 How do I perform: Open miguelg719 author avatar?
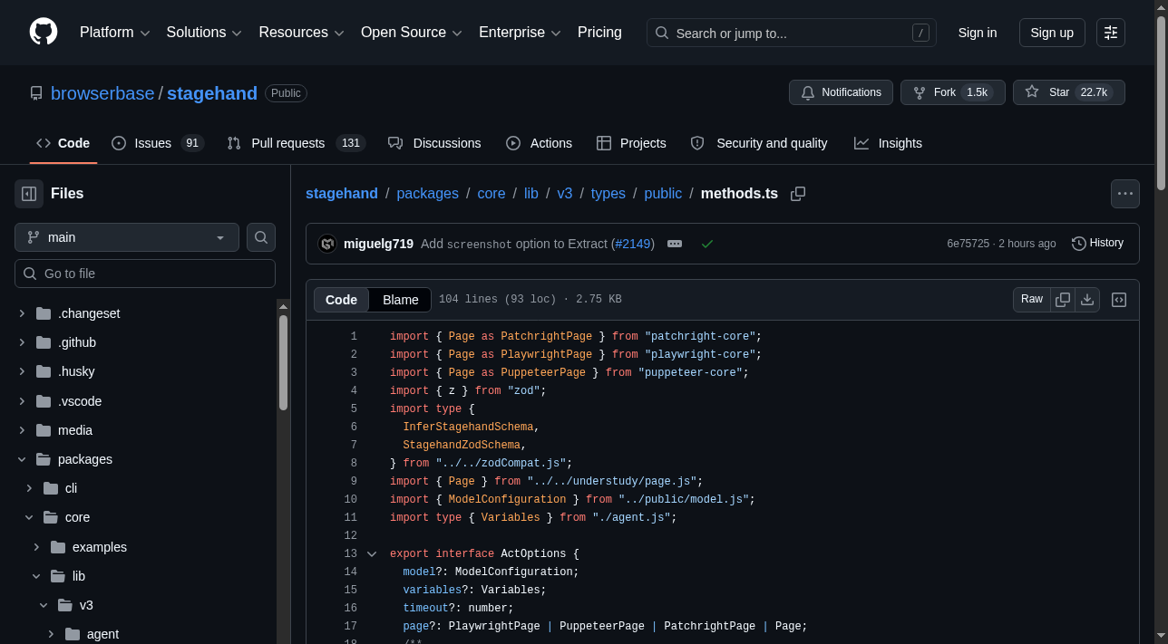pyautogui.click(x=327, y=244)
